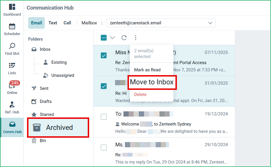The width and height of the screenshot is (271, 167).
Task: Check the email dated 19/12/2024
Action: click(104, 117)
